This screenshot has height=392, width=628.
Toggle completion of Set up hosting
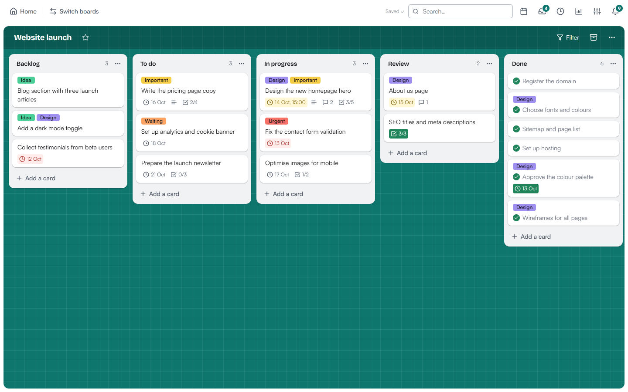[516, 148]
